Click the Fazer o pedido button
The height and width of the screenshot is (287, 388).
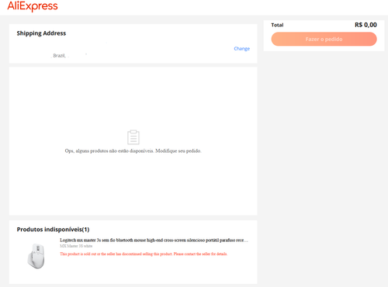[x=324, y=39]
